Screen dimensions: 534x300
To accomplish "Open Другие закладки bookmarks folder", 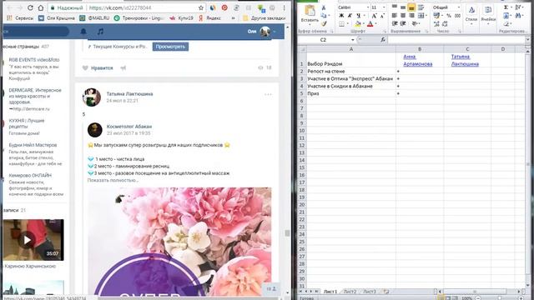I will [264, 18].
